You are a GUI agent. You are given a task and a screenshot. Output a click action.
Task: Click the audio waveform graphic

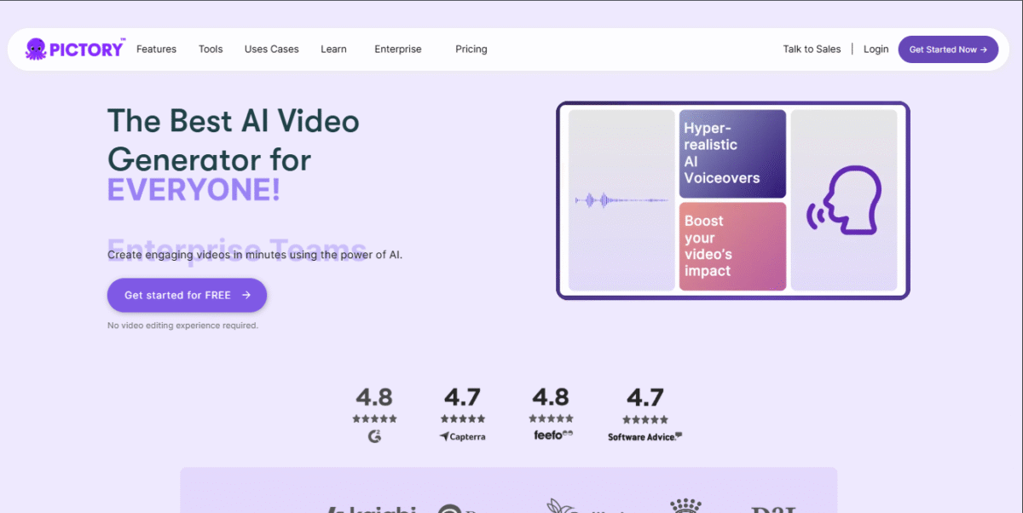[x=621, y=199]
